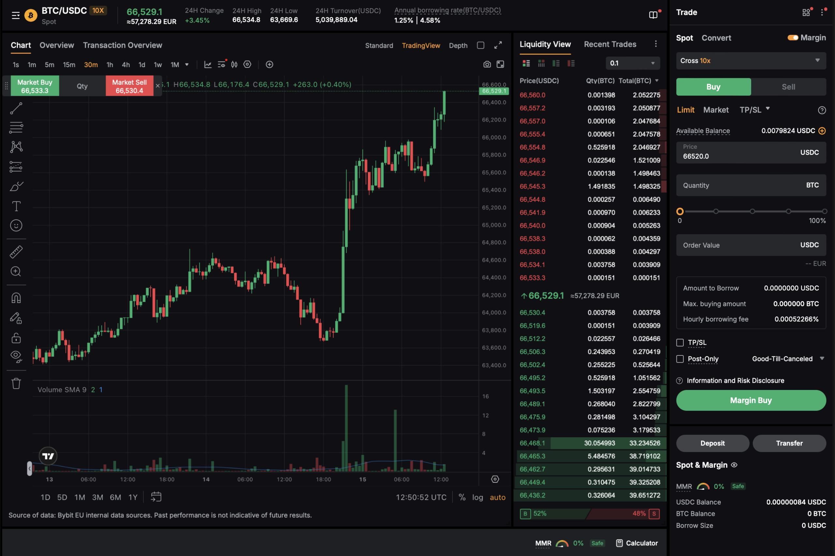The width and height of the screenshot is (835, 556).
Task: Expand more timeframe options after 1M
Action: pos(187,65)
